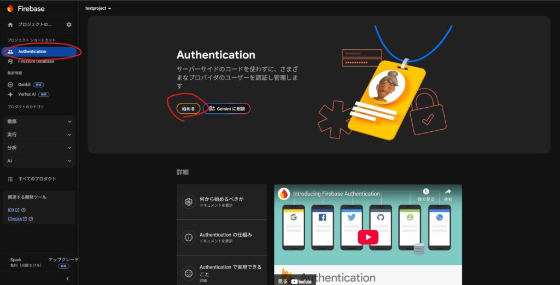Click the IDX help question icon
Image resolution: width=560 pixels, height=285 pixels.
tap(23, 210)
